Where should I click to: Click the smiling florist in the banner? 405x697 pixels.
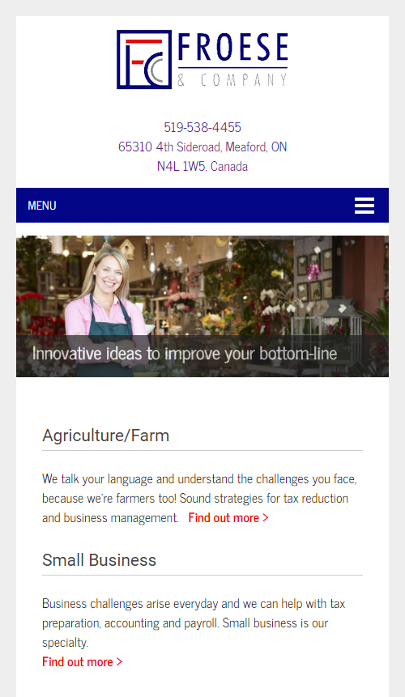[x=107, y=307]
